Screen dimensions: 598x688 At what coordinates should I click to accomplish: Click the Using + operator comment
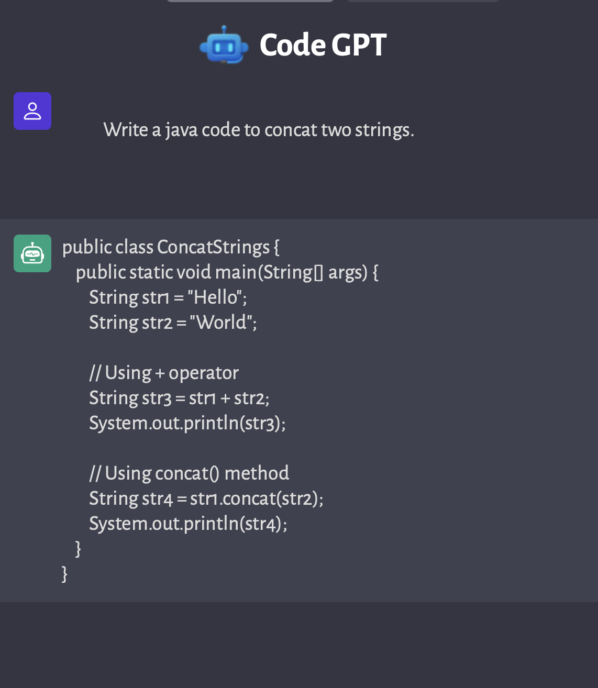(164, 373)
